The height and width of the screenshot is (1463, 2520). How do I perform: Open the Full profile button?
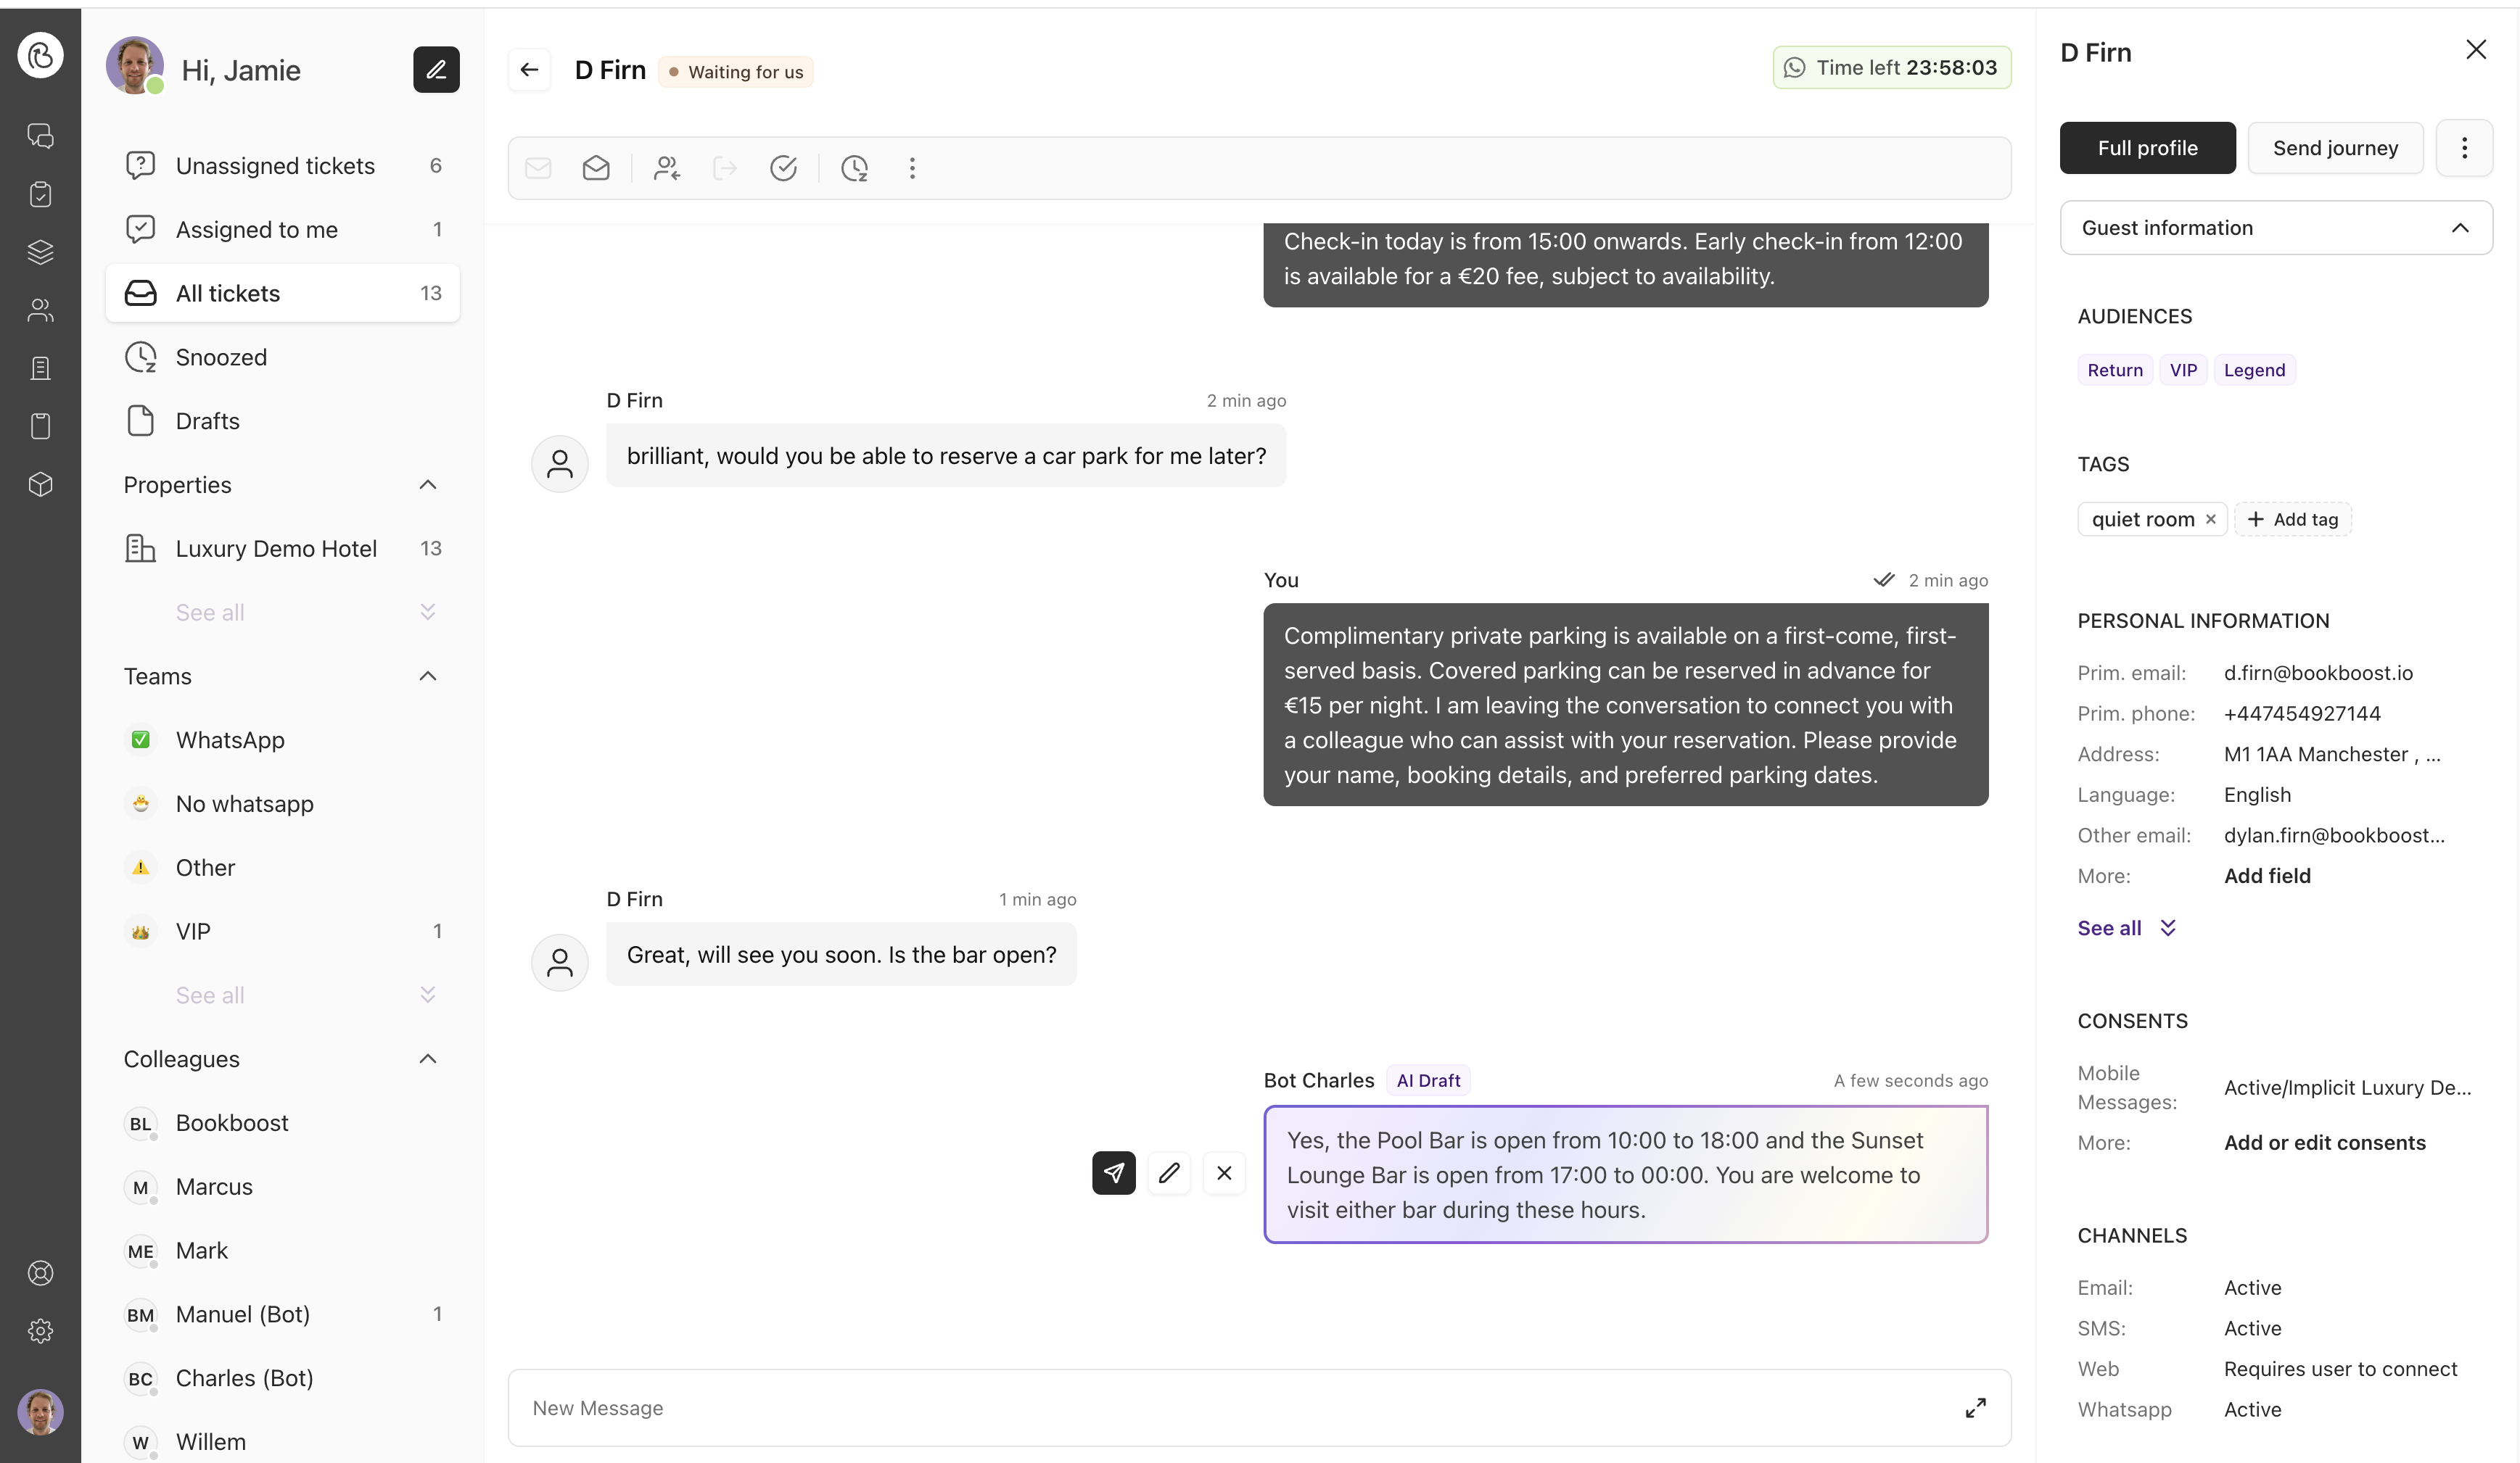click(x=2147, y=148)
